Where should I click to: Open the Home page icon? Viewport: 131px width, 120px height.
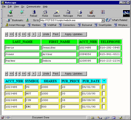(x=45, y=13)
